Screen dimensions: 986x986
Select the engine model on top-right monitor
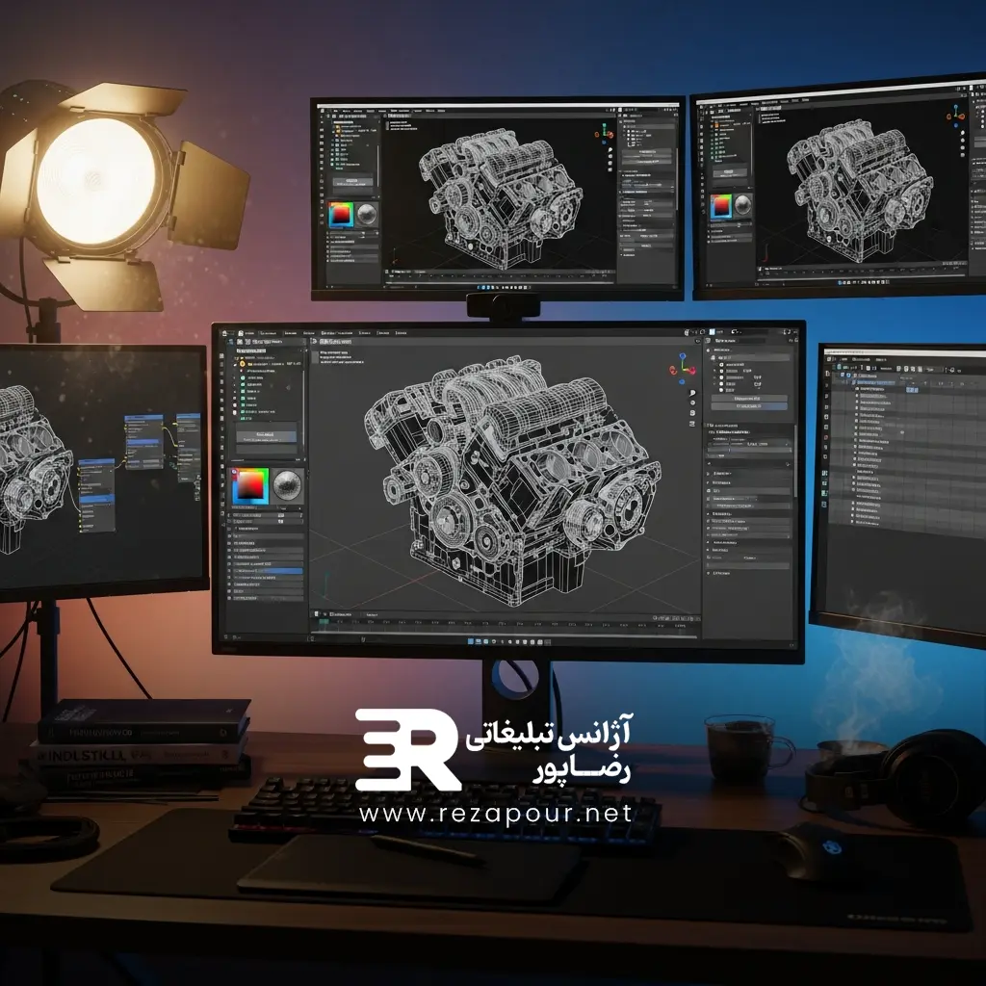click(861, 190)
